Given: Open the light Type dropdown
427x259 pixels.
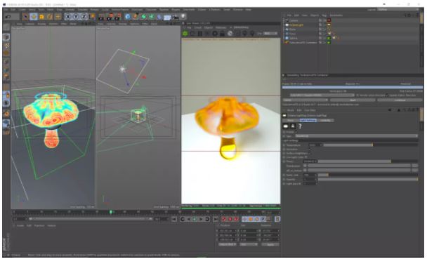Looking at the screenshot, I should (356, 135).
